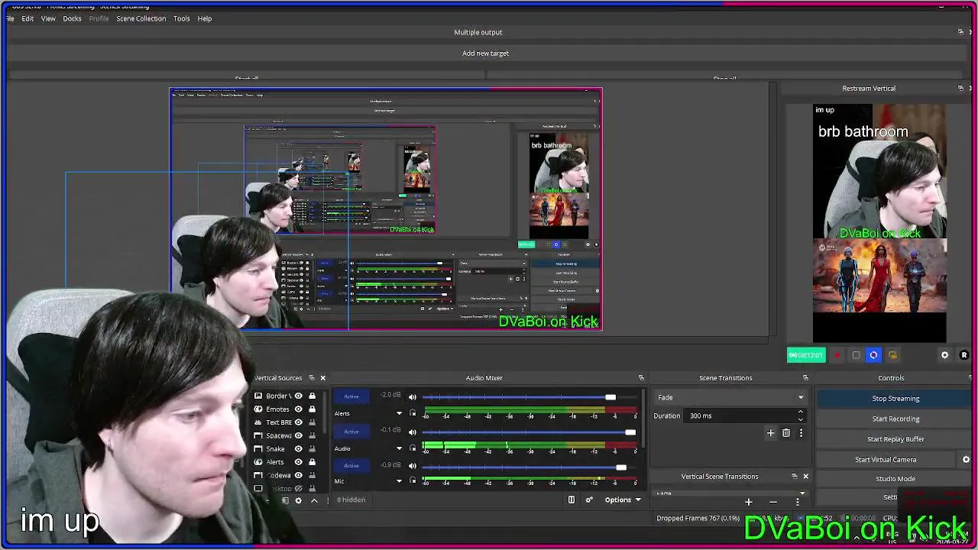Screen dimensions: 978x550
Task: Open the vertical Fade transition dropdown
Action: coord(730,493)
